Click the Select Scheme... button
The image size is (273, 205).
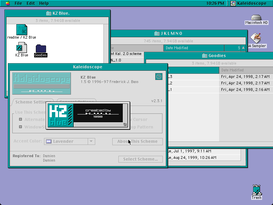point(141,159)
